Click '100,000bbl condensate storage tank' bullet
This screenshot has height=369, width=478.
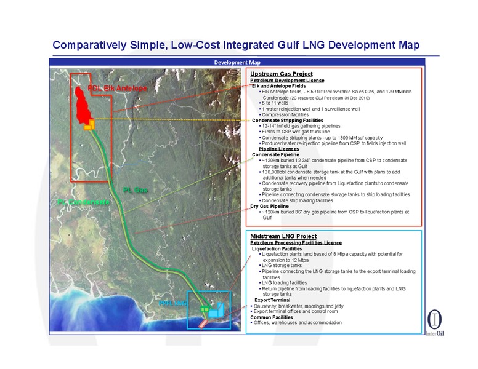330,175
